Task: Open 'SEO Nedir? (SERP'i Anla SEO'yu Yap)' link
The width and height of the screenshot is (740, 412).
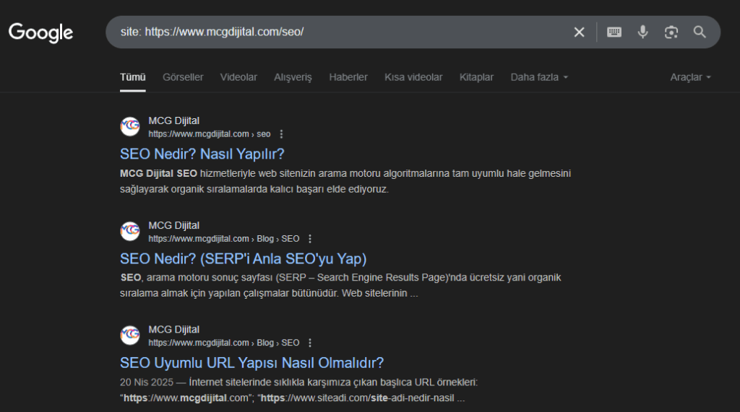Action: 243,259
